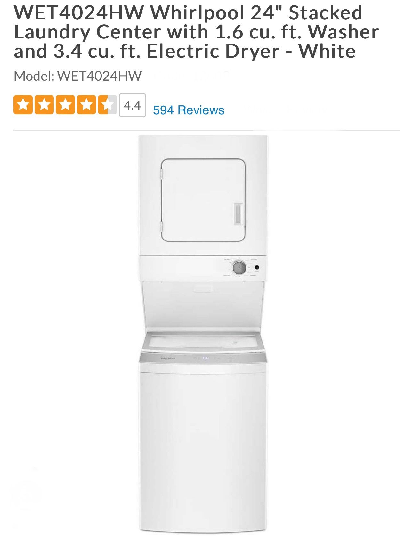Click the first orange rating star
Viewport: 413px width, 536px height.
23,105
